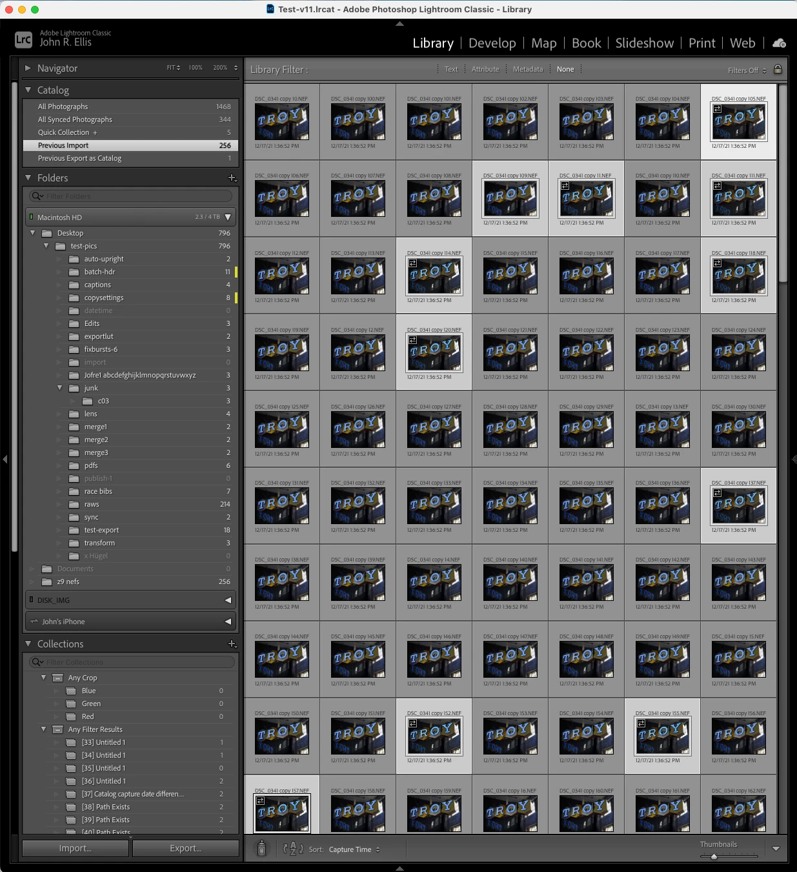
Task: Collapse the Macintosh HD volume
Action: tap(228, 218)
